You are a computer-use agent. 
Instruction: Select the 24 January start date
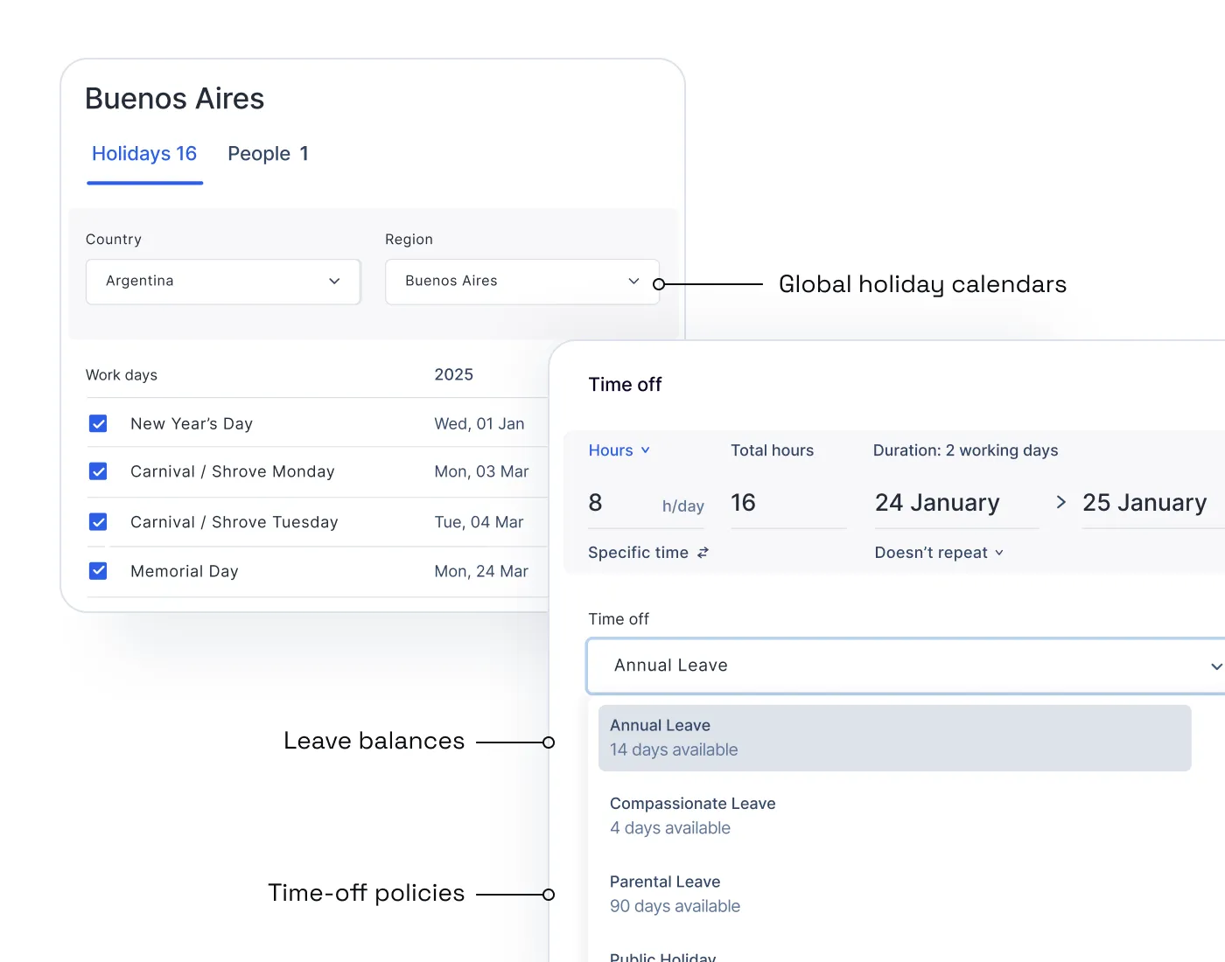coord(956,504)
